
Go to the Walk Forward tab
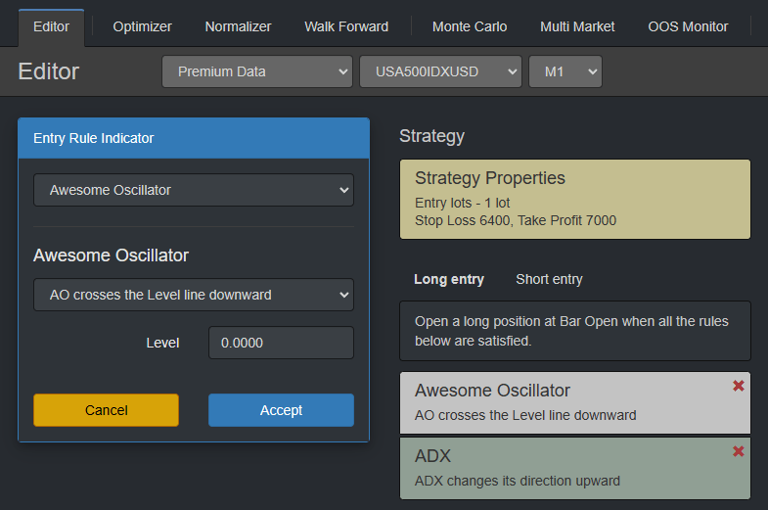[346, 26]
